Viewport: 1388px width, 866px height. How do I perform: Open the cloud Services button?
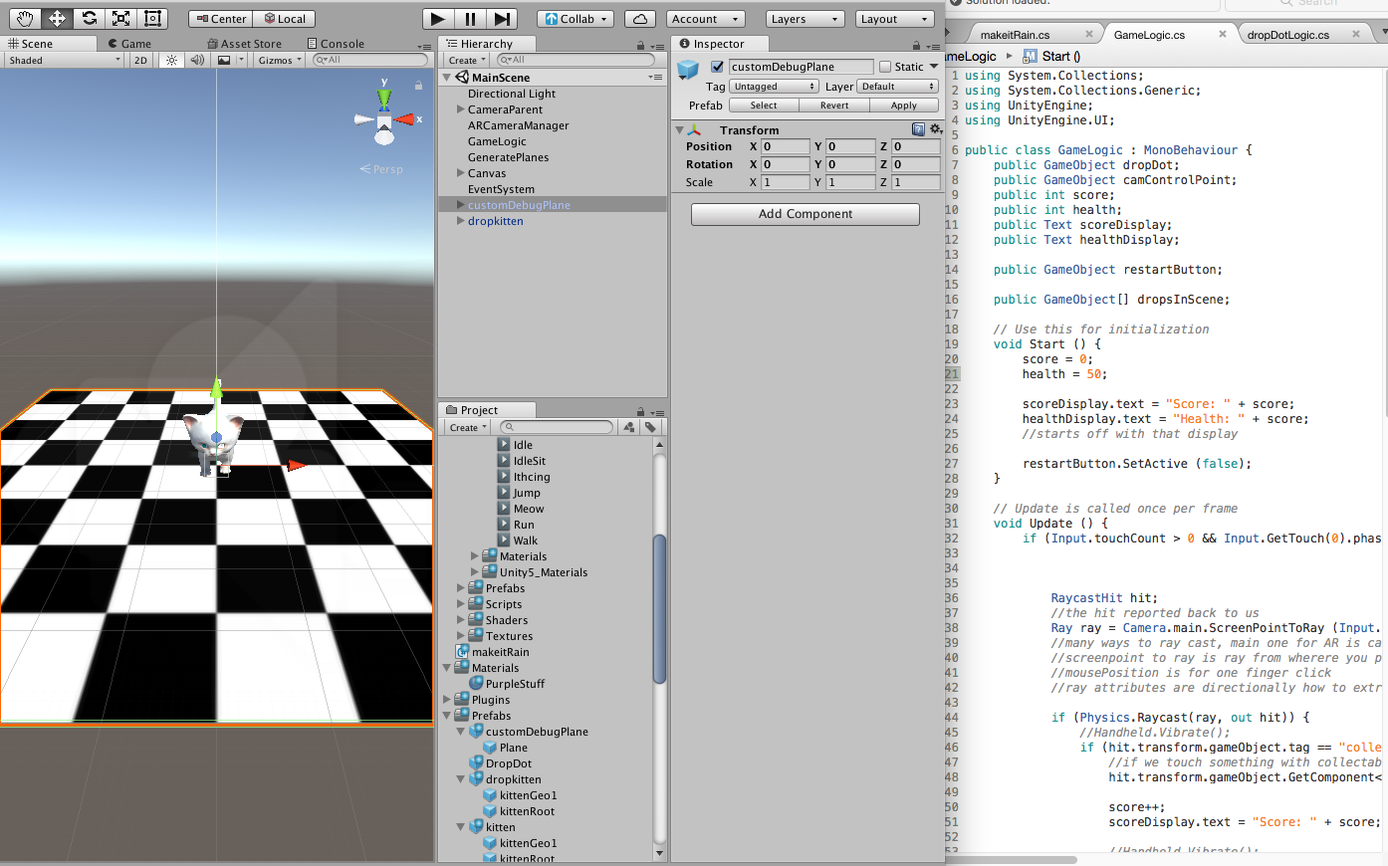click(x=640, y=19)
